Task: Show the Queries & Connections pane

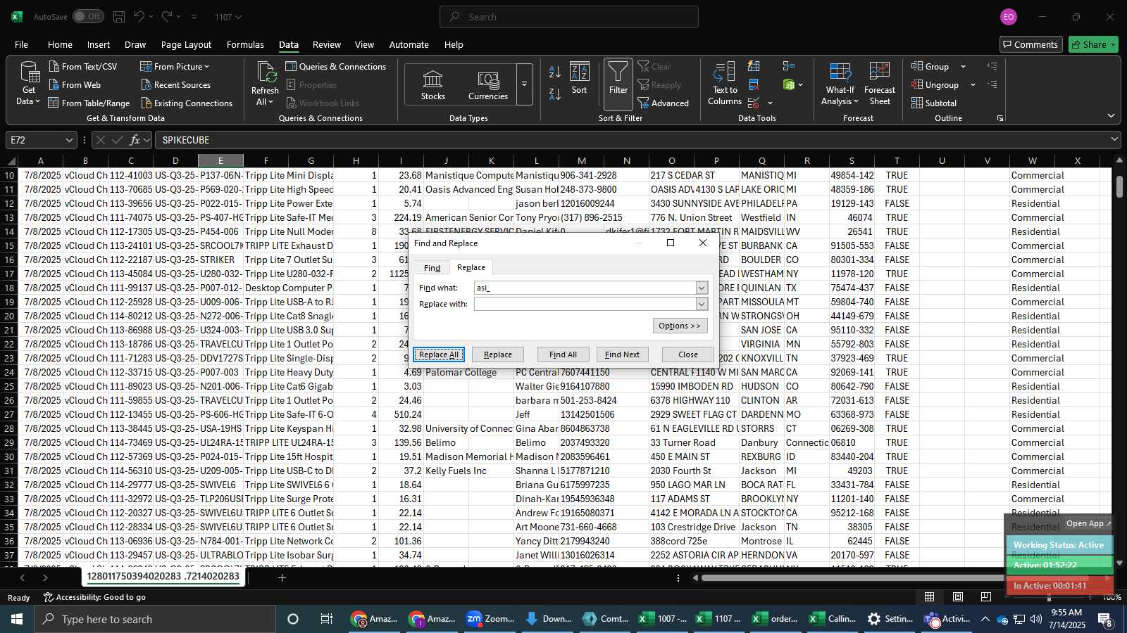Action: click(x=336, y=66)
